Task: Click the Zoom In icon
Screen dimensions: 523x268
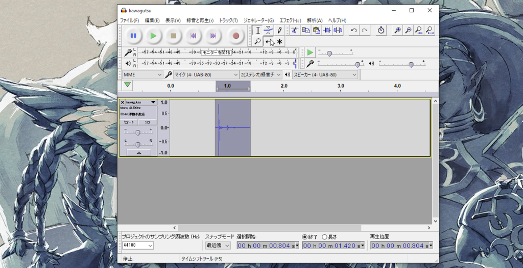Action: coord(397,30)
